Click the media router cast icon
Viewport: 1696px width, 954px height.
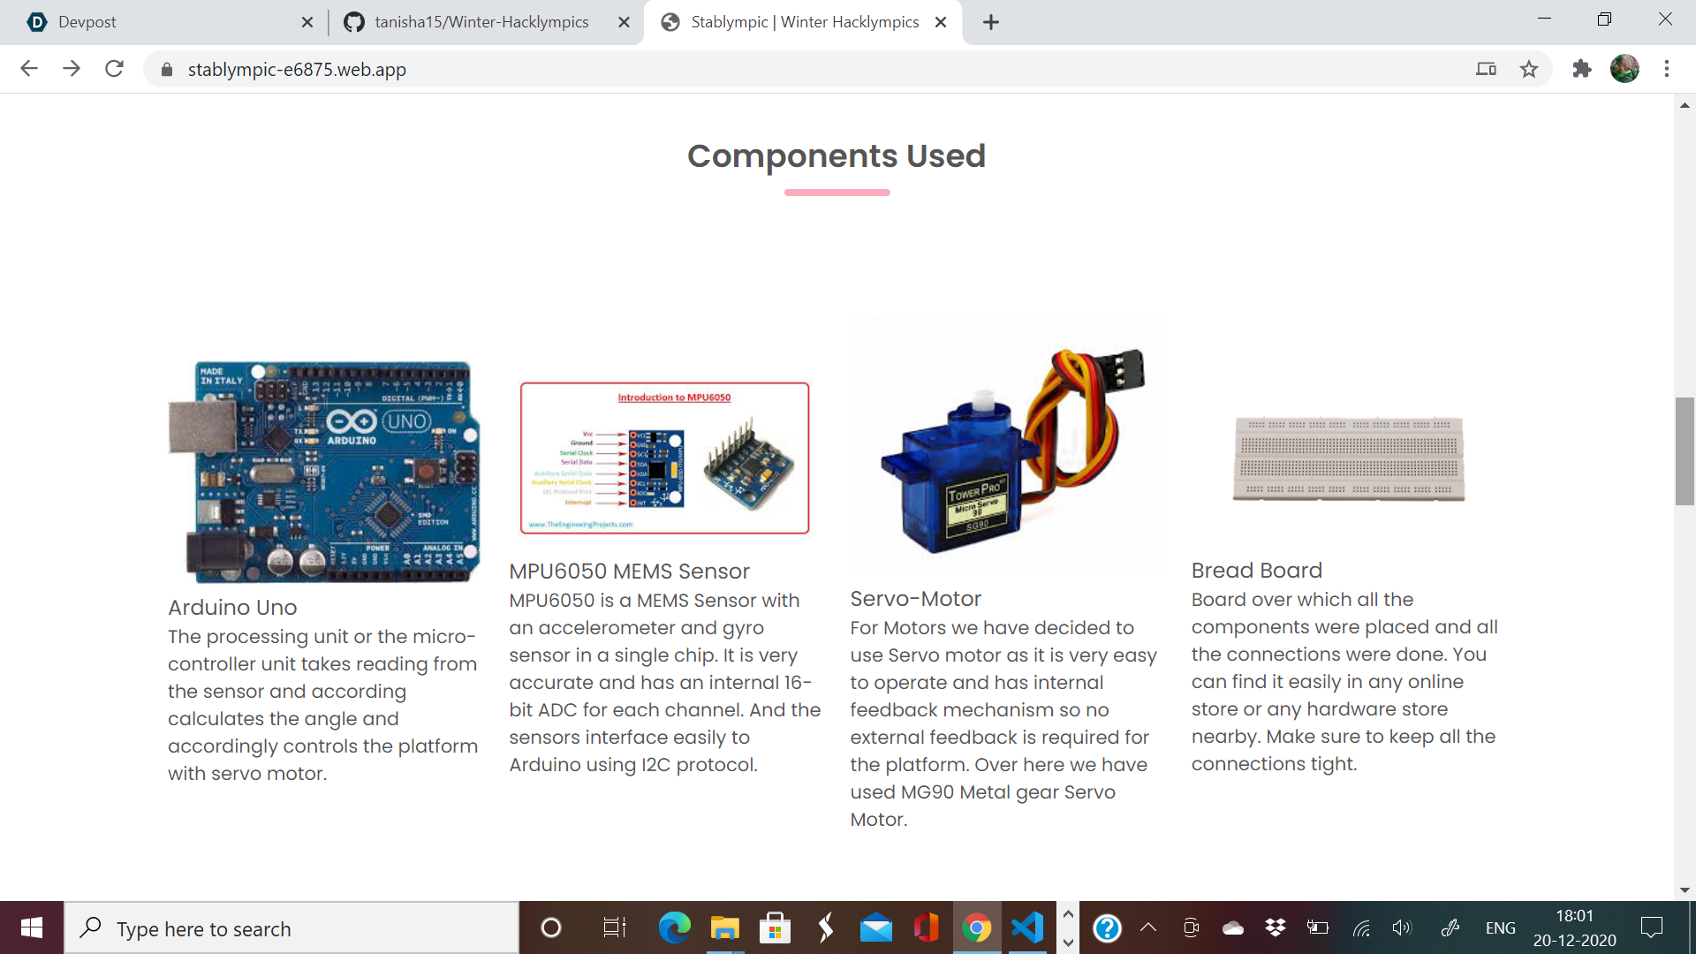[1486, 69]
